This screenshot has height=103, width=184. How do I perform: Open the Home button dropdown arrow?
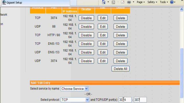108,2
